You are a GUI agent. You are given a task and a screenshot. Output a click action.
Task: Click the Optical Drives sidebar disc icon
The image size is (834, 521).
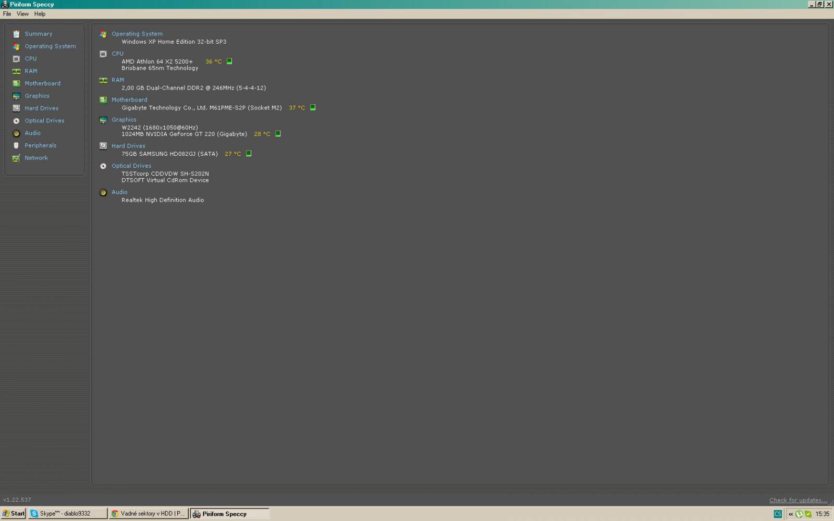pyautogui.click(x=16, y=121)
